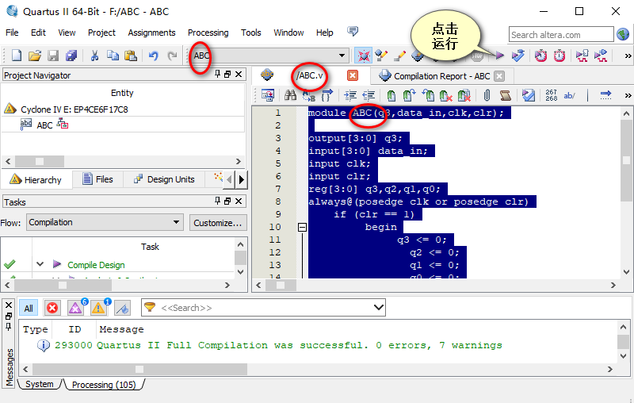The image size is (634, 403).
Task: Paste from clipboard using the Paste icon
Action: pos(131,56)
